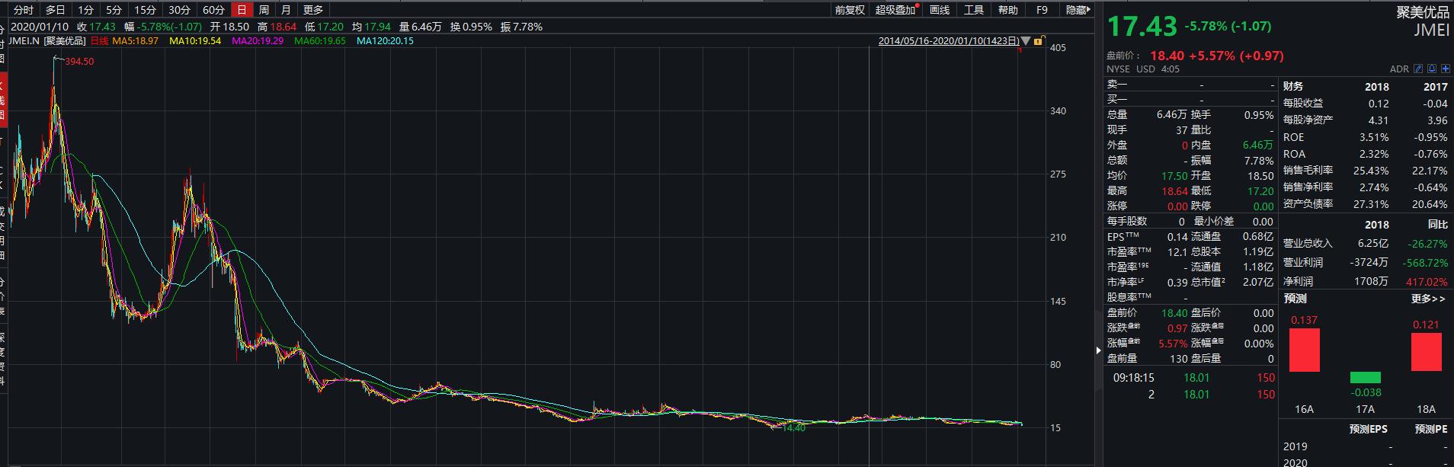Click the 同比 column header
1454x467 pixels.
point(1437,225)
